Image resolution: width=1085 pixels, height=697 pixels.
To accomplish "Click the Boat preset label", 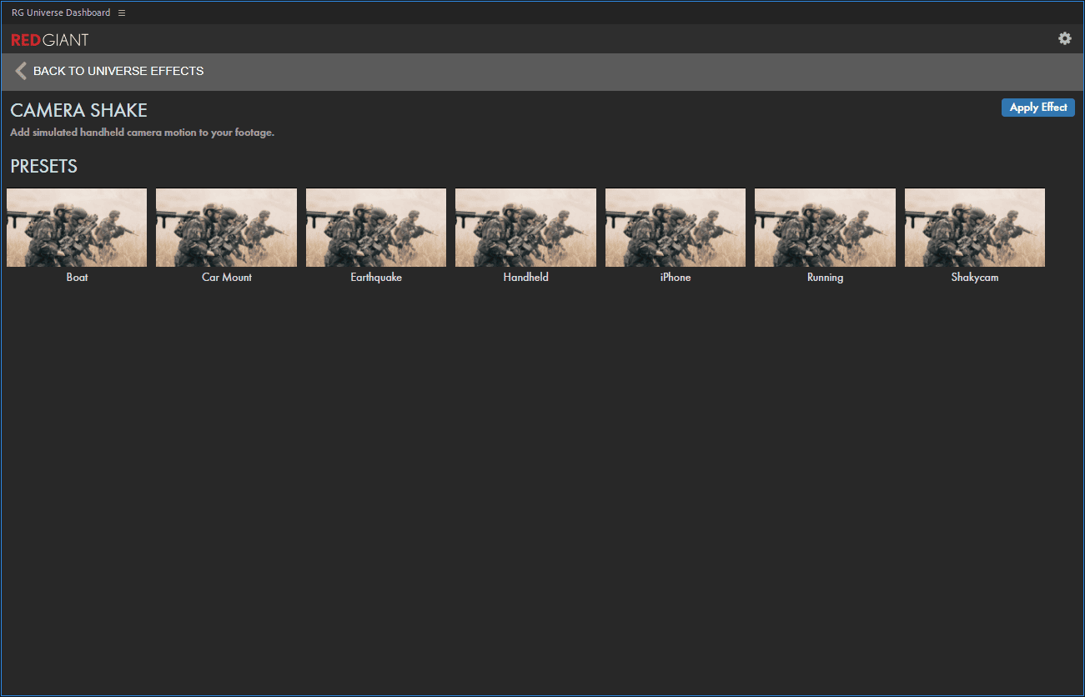I will click(x=77, y=278).
